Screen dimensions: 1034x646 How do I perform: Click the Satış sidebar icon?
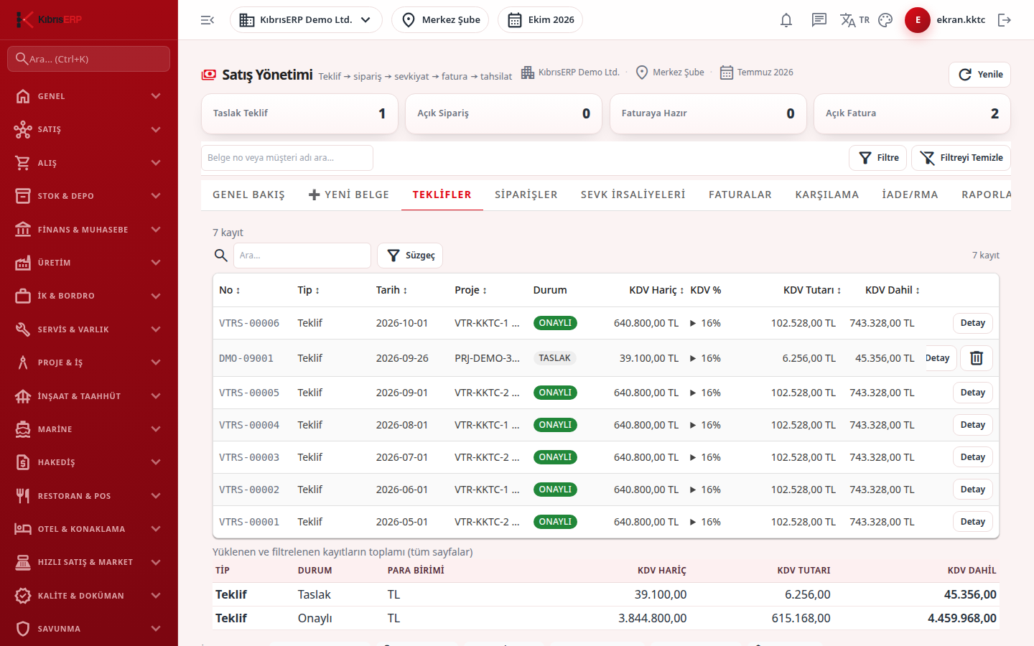23,129
